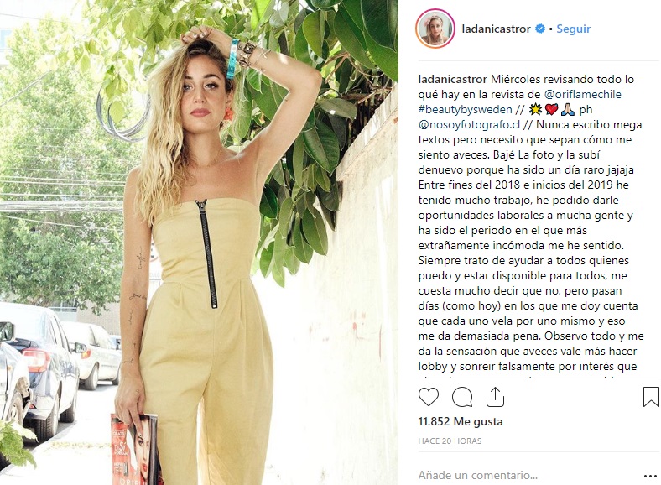Focus the Añade un comentario field
Viewport: 661px width, 485px height.
(527, 475)
